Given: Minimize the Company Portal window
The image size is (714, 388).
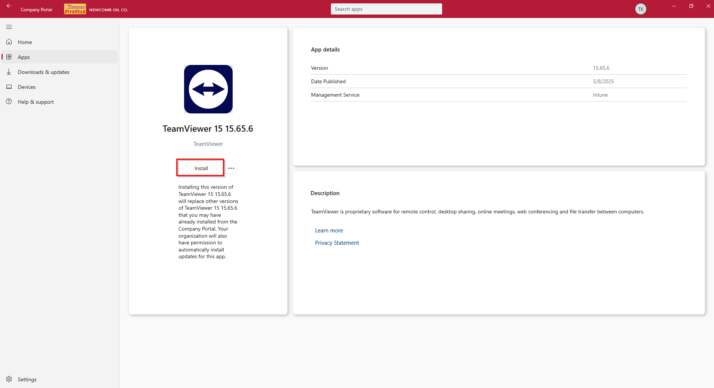Looking at the screenshot, I should 674,6.
